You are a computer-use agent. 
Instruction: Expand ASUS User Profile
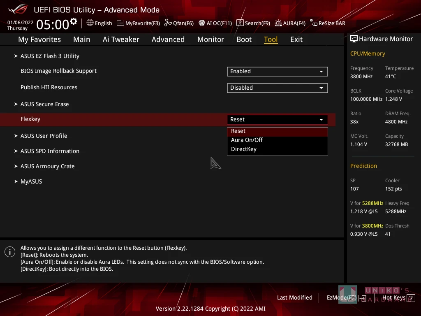coord(44,136)
